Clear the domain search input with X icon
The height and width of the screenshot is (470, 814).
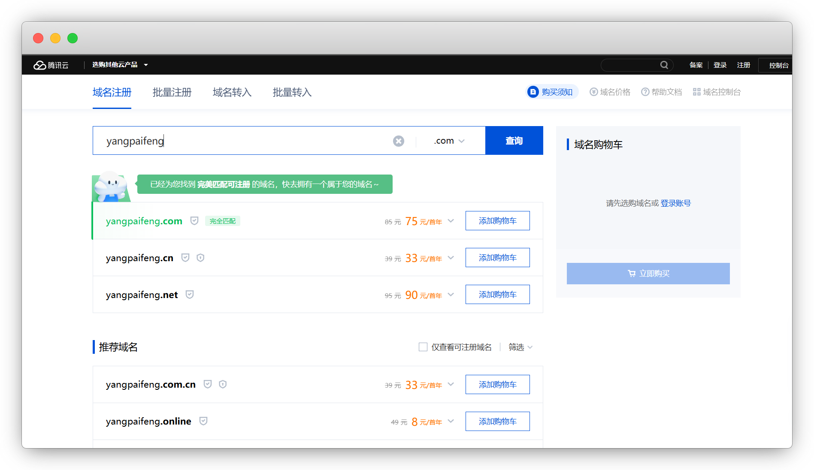398,141
